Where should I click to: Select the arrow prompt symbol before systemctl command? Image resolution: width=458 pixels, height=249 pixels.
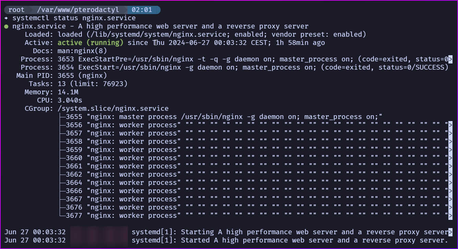coord(7,18)
